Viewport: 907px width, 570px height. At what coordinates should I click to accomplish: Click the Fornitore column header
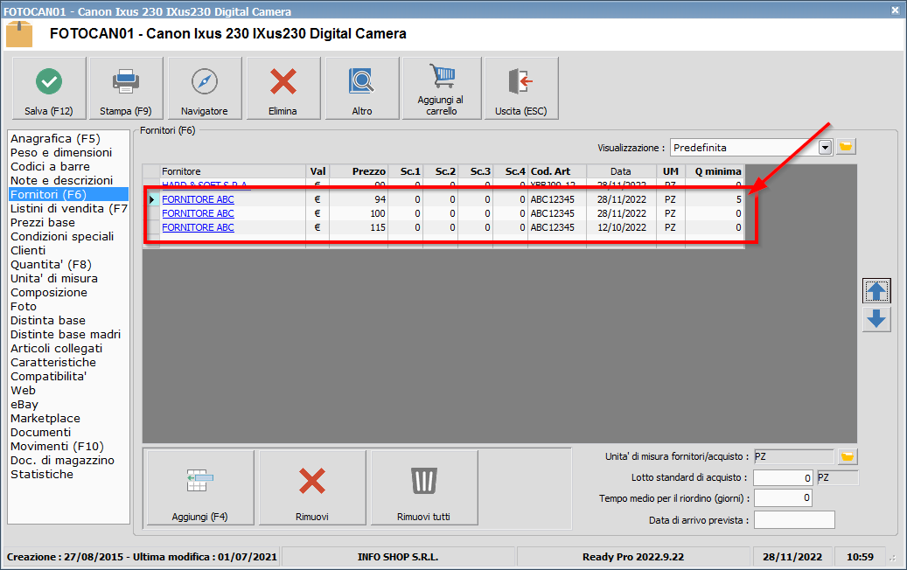tap(233, 171)
